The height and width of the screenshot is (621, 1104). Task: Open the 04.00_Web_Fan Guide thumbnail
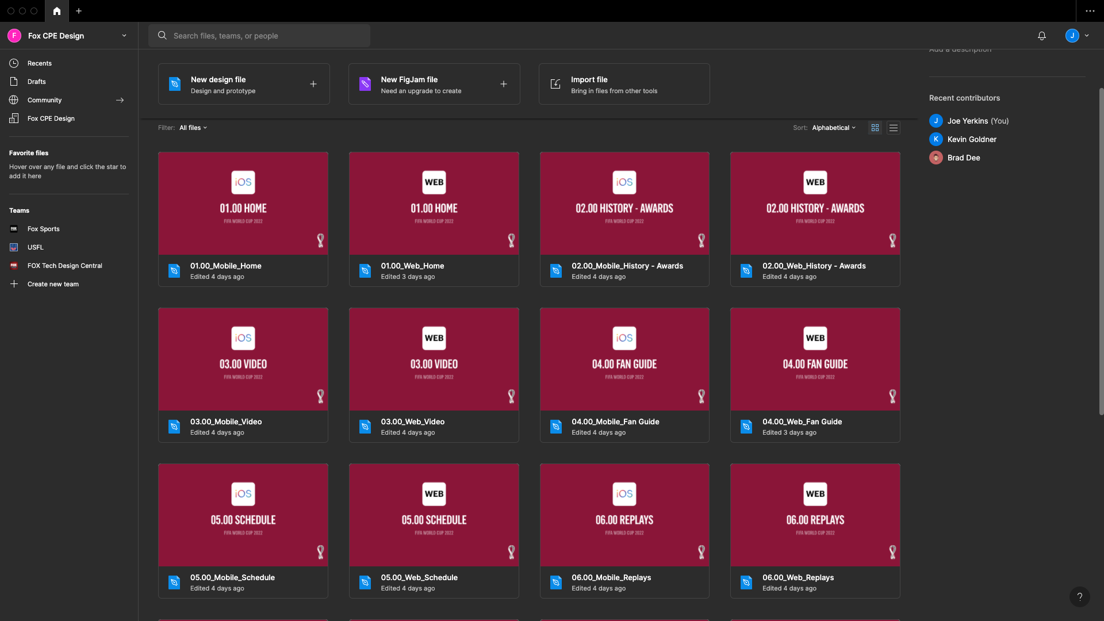coord(815,359)
